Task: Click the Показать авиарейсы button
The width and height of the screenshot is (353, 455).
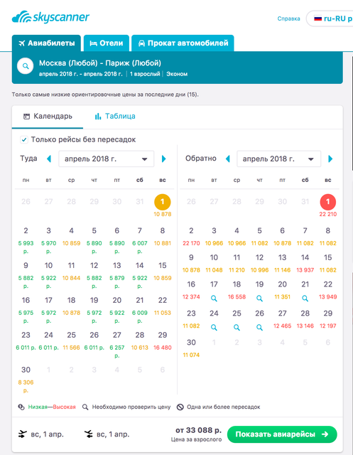Action: point(282,434)
